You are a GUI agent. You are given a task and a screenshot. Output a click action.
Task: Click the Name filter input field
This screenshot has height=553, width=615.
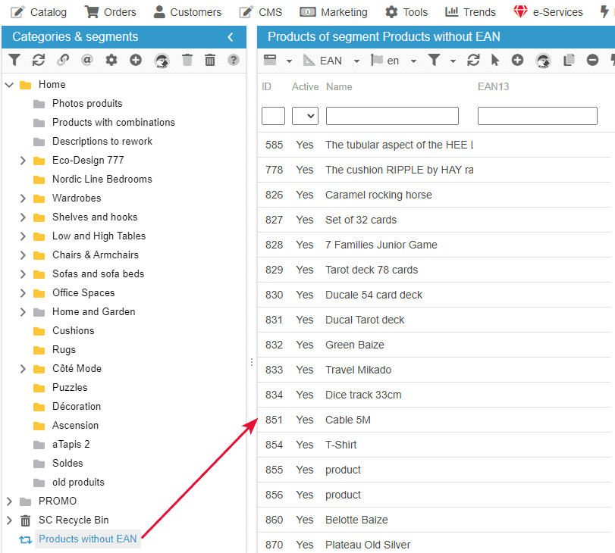pos(392,116)
